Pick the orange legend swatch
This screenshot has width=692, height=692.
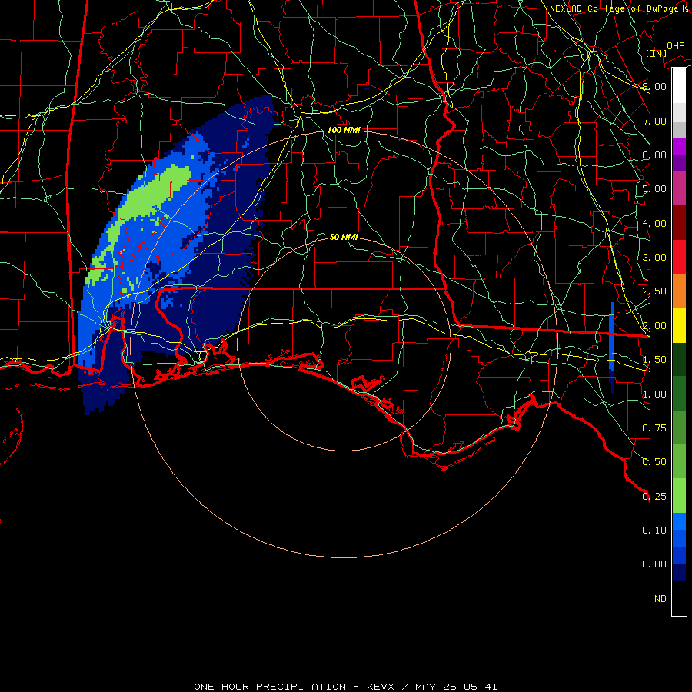click(x=679, y=291)
